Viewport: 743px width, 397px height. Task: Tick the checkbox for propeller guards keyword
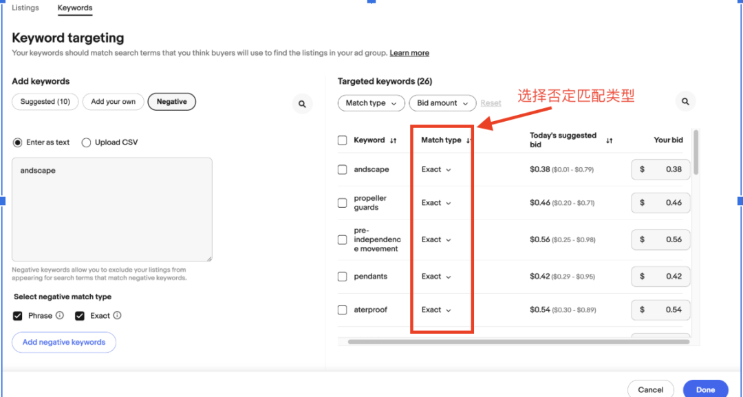coord(342,203)
